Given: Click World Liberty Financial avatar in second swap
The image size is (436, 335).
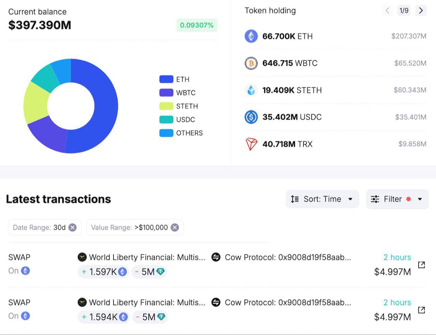Looking at the screenshot, I should 82,302.
